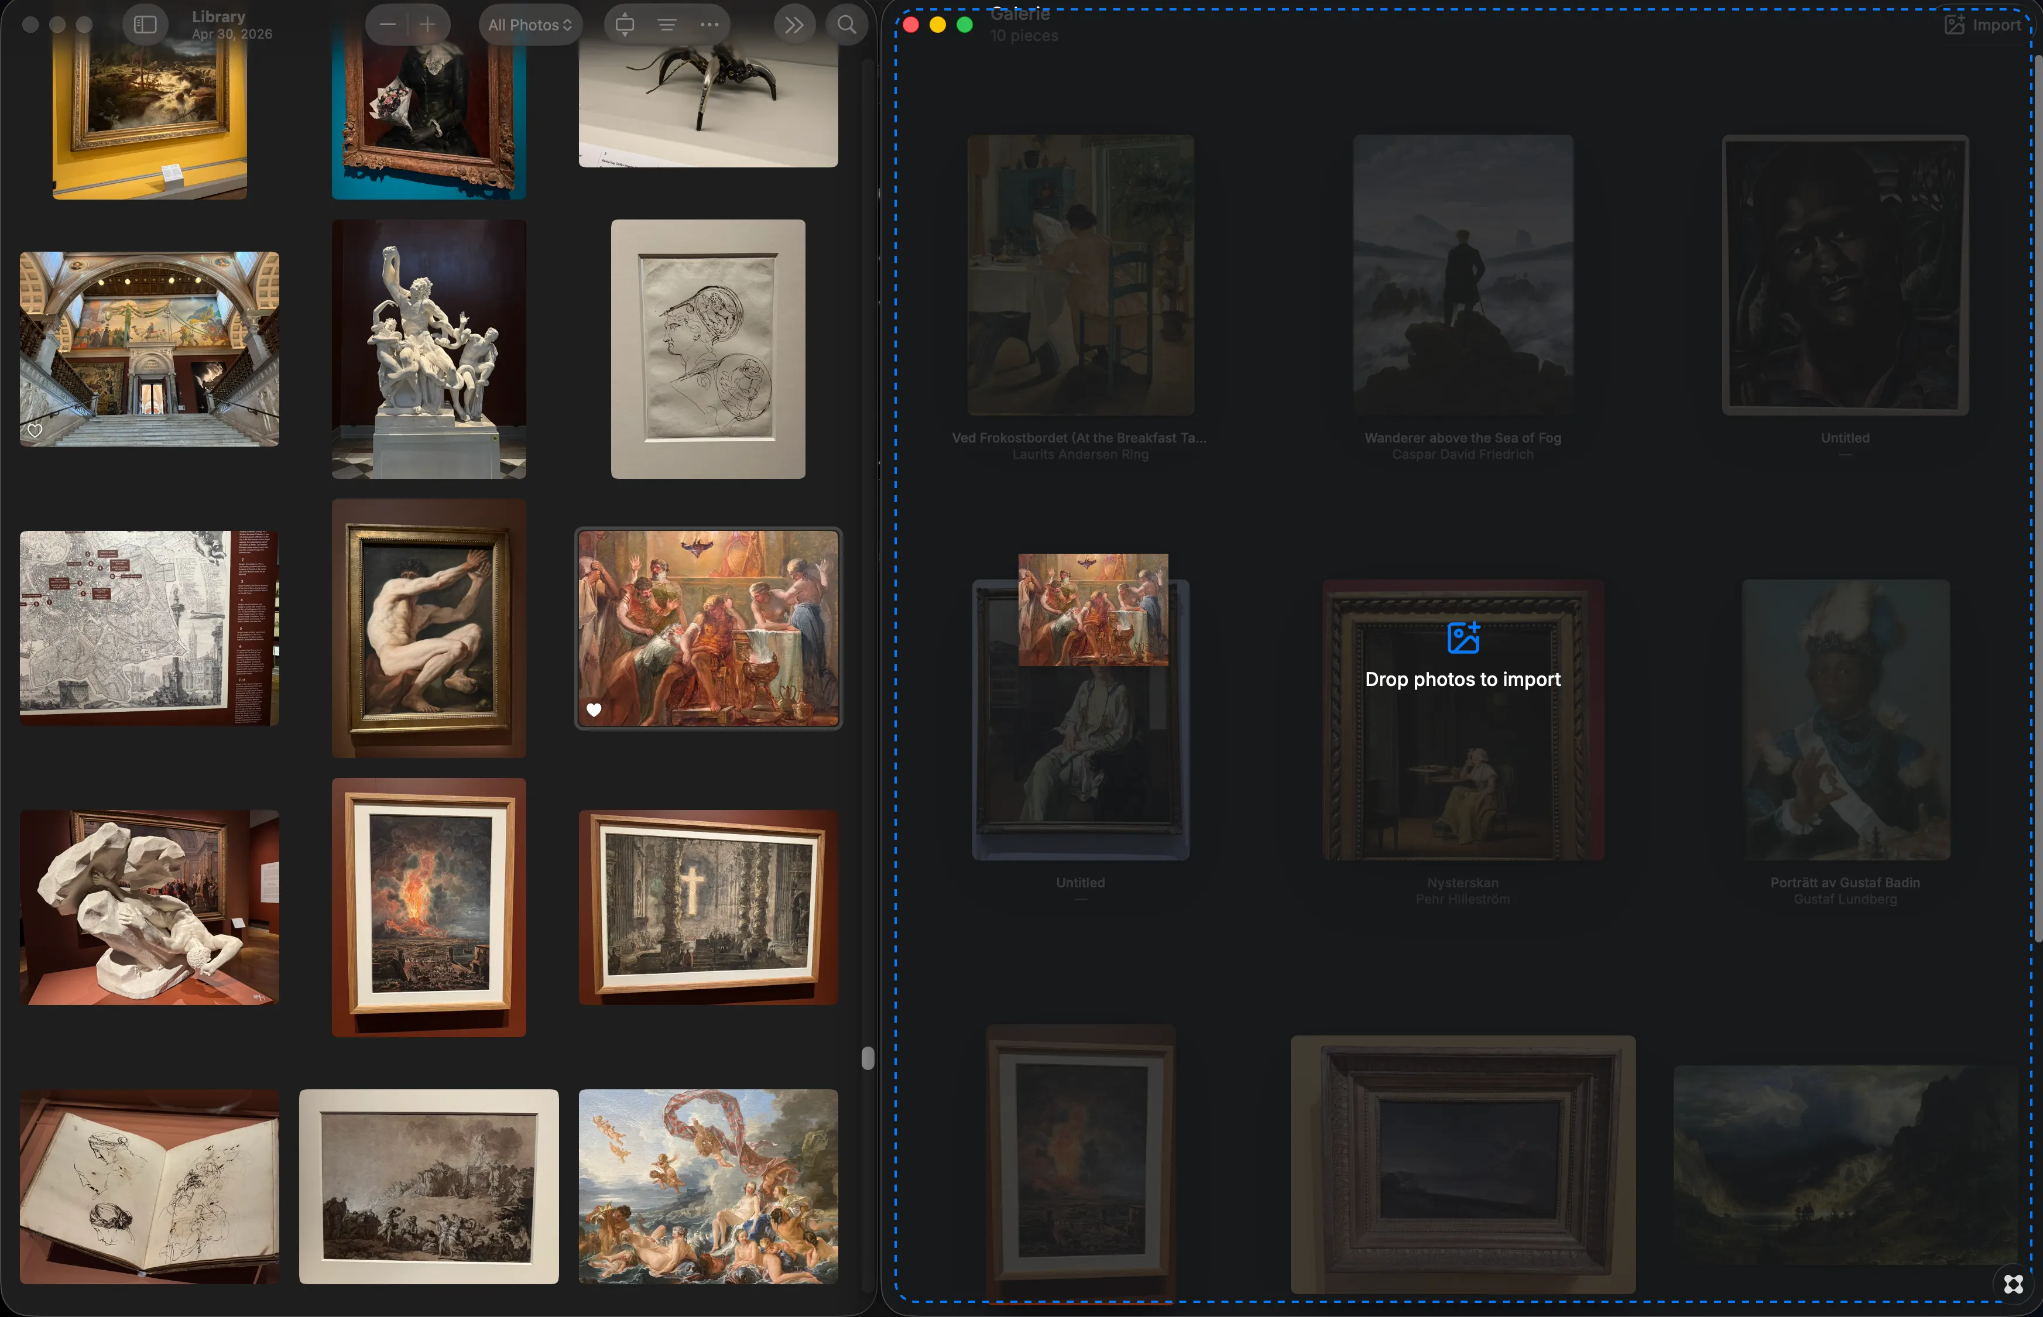
Task: Select the crouching nude man painting photo
Action: [x=429, y=629]
